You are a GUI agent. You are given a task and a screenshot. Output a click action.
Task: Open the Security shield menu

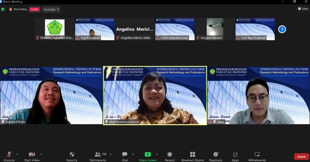72,157
